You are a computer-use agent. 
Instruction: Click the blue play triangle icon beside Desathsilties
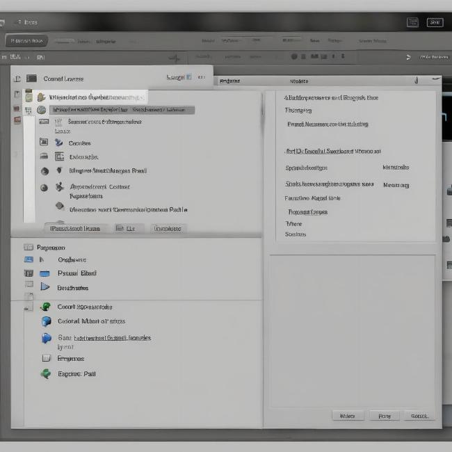[45, 286]
